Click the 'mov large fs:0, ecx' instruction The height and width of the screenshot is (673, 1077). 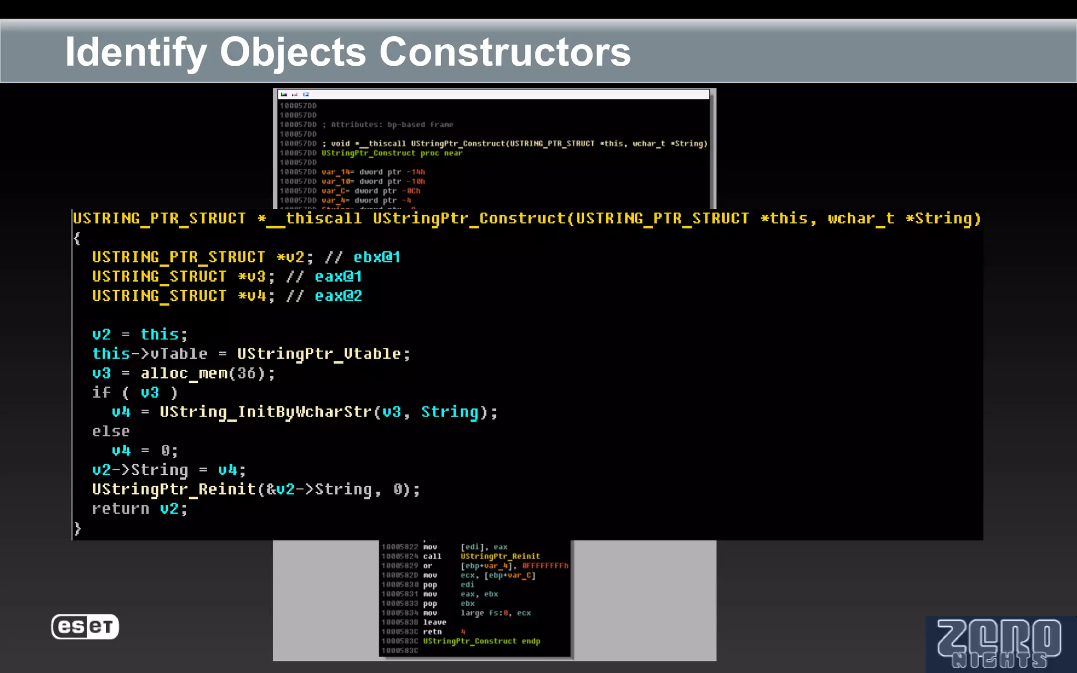(x=477, y=613)
